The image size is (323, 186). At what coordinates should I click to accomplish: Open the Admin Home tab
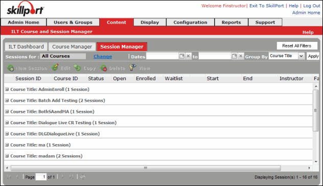click(24, 22)
